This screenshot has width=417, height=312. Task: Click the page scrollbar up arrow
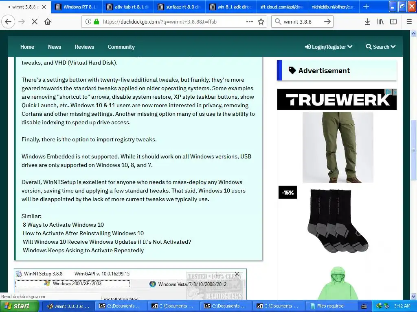pyautogui.click(x=413, y=34)
